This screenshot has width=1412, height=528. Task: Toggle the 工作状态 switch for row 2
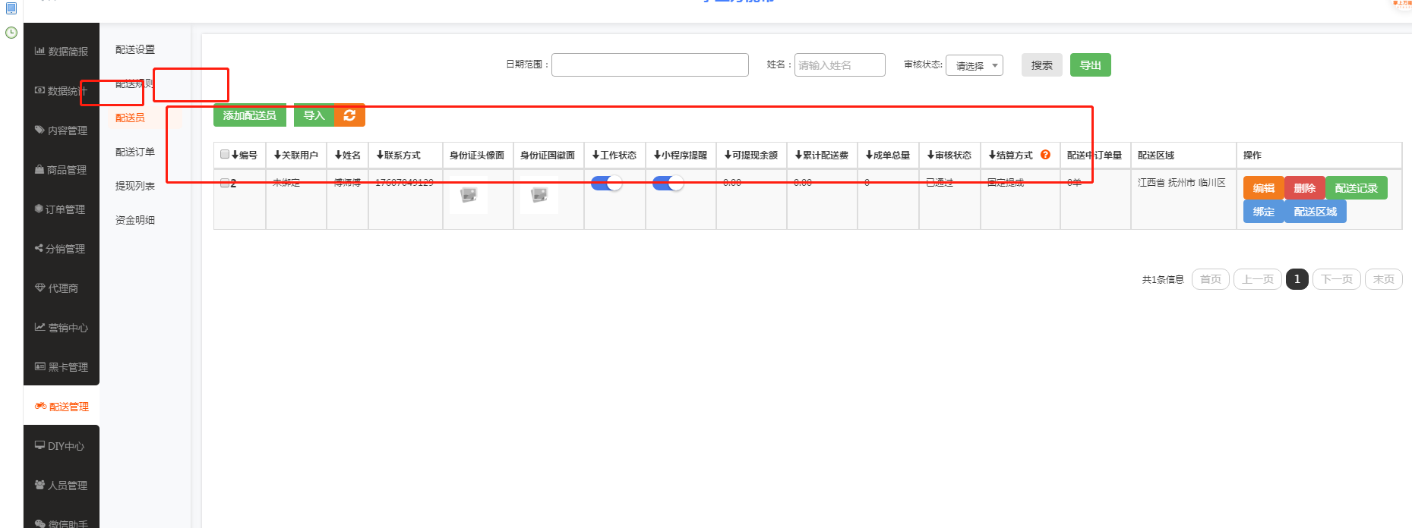(606, 183)
